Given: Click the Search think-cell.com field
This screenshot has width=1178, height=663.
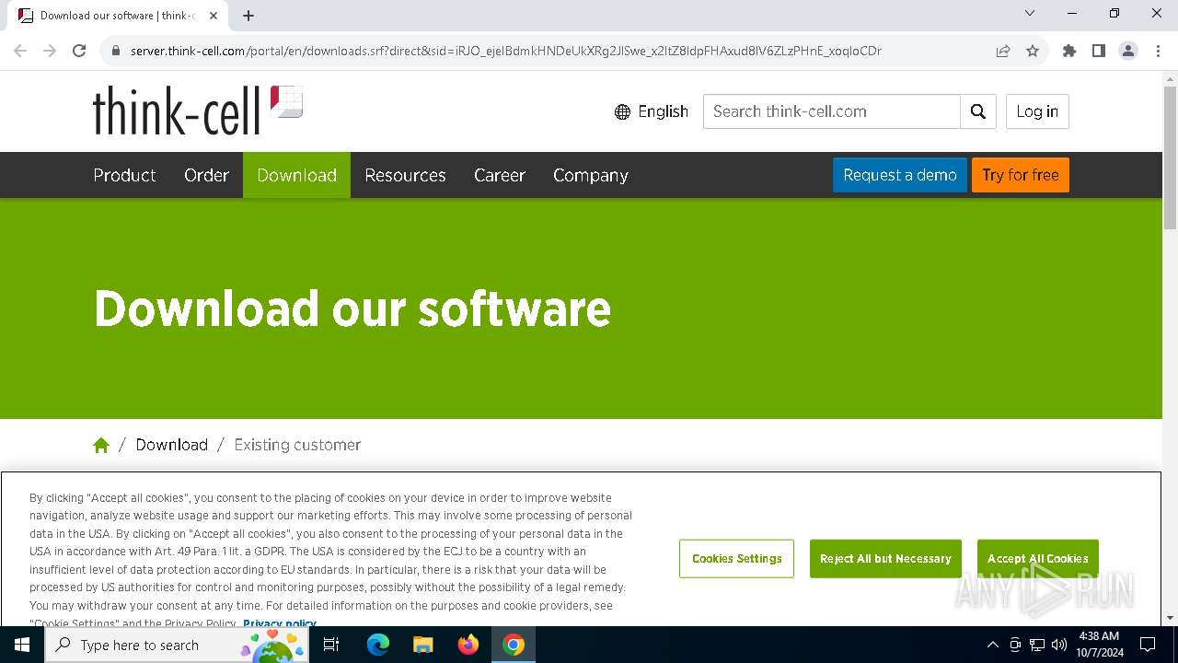Looking at the screenshot, I should click(832, 111).
